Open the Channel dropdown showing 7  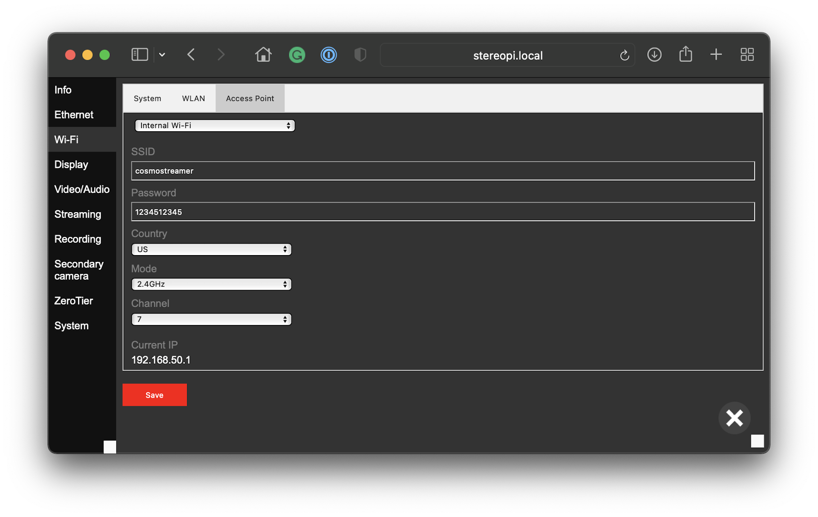[211, 319]
